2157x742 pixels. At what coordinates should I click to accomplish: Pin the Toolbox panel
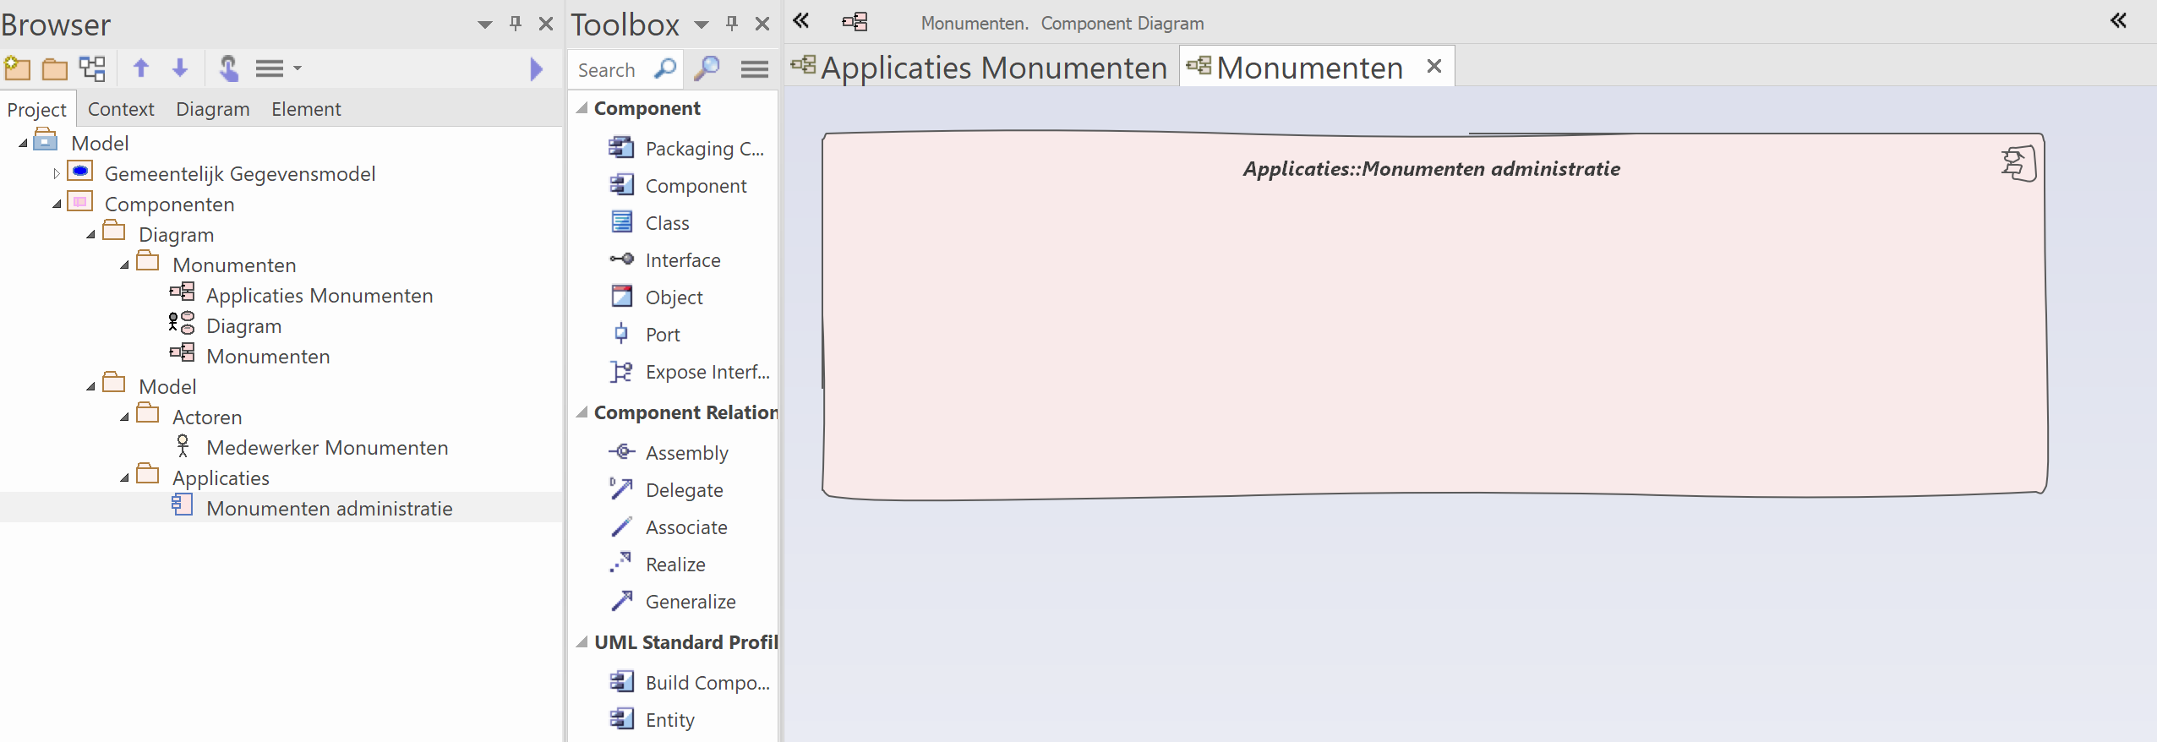[x=732, y=24]
